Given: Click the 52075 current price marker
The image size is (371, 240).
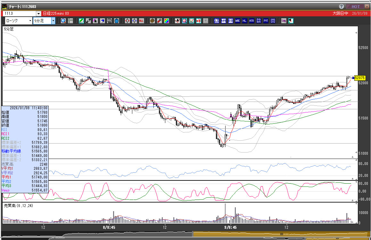Looking at the screenshot, I should coord(360,78).
